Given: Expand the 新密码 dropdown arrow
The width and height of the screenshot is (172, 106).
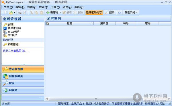Looking at the screenshot, I should [60, 12].
